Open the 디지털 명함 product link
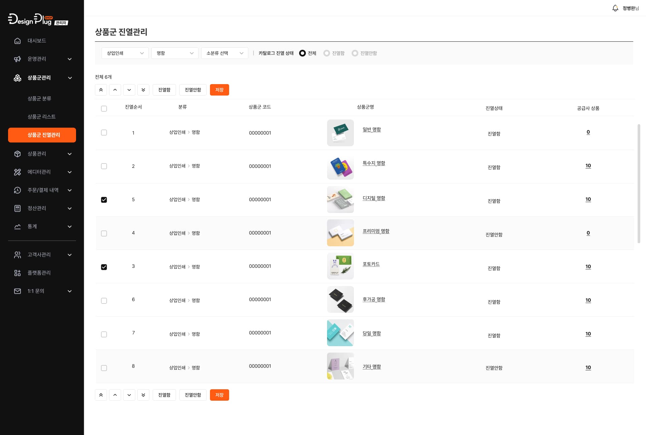 [x=374, y=198]
